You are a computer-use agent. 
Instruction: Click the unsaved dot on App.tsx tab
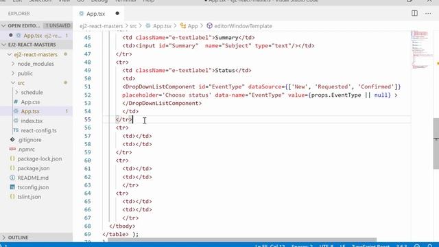tap(117, 13)
